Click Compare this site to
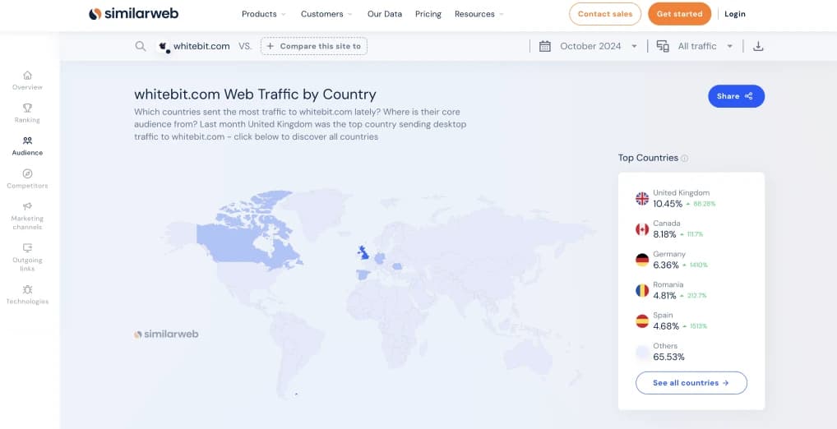837x429 pixels. 314,46
